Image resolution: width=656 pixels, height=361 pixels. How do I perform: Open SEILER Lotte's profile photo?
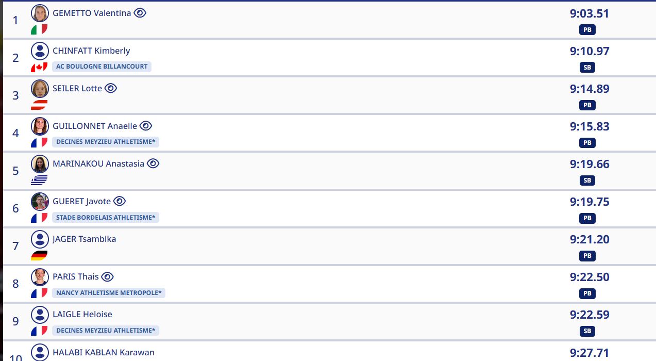40,89
